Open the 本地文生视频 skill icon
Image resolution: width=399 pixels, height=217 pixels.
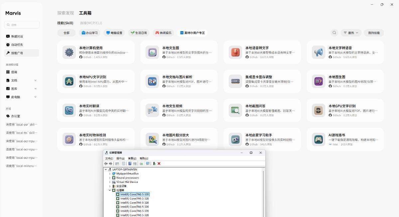tap(152, 110)
